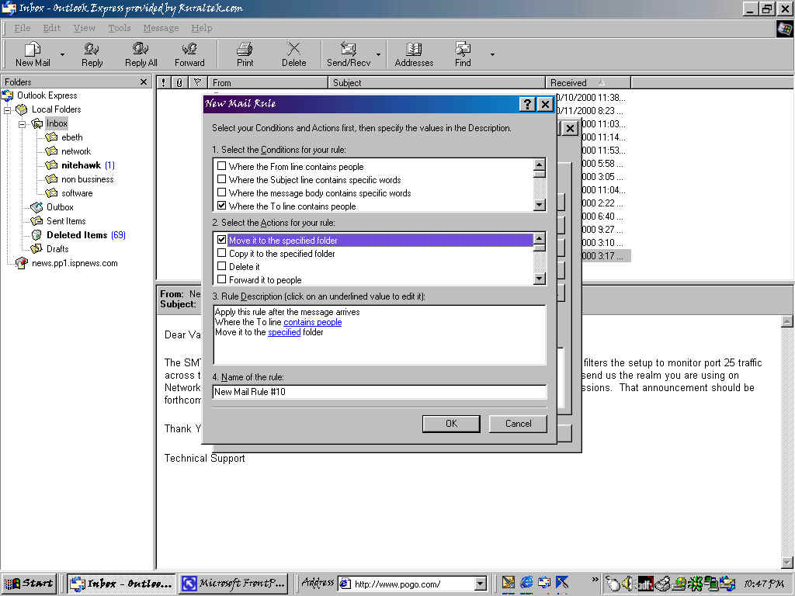Collapse the Local Folders tree node
The width and height of the screenshot is (795, 596).
pyautogui.click(x=7, y=109)
